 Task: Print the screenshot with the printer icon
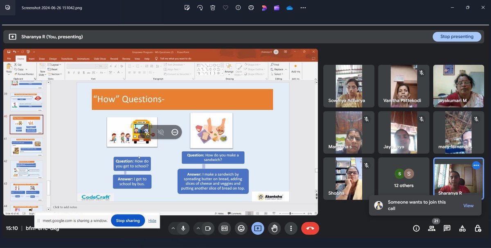click(x=251, y=7)
